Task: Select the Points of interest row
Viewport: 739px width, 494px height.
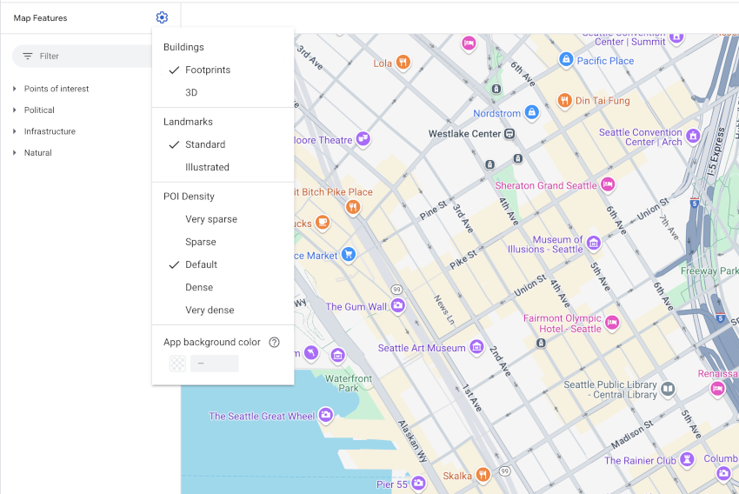Action: point(57,89)
